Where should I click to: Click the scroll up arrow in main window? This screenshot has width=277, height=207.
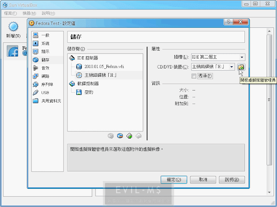pos(269,31)
